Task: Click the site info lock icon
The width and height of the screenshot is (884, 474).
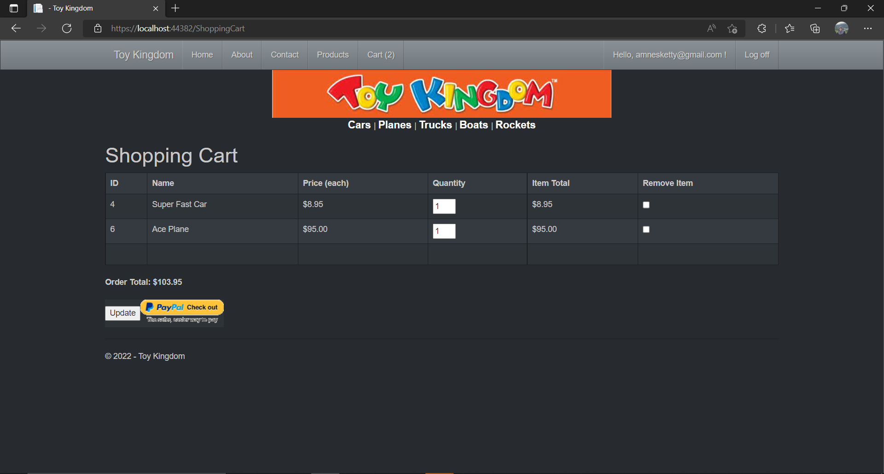Action: tap(98, 29)
